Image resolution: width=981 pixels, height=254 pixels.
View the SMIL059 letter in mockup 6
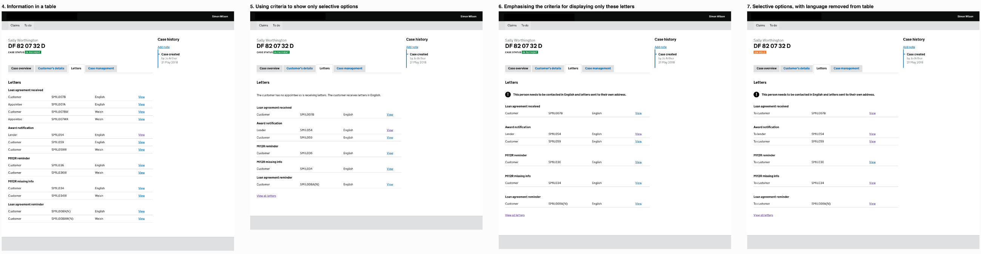click(638, 141)
